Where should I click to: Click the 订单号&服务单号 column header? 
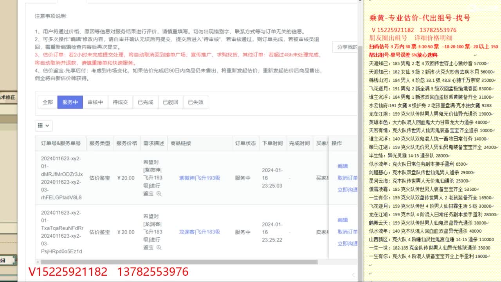[x=61, y=143]
